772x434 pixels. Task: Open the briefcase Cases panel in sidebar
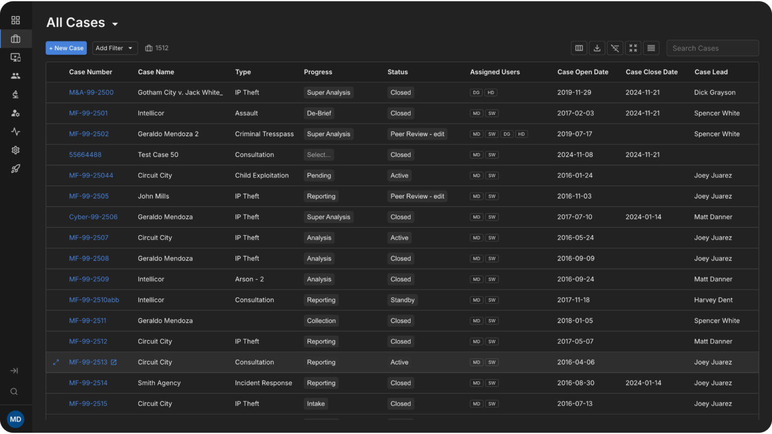pyautogui.click(x=16, y=38)
